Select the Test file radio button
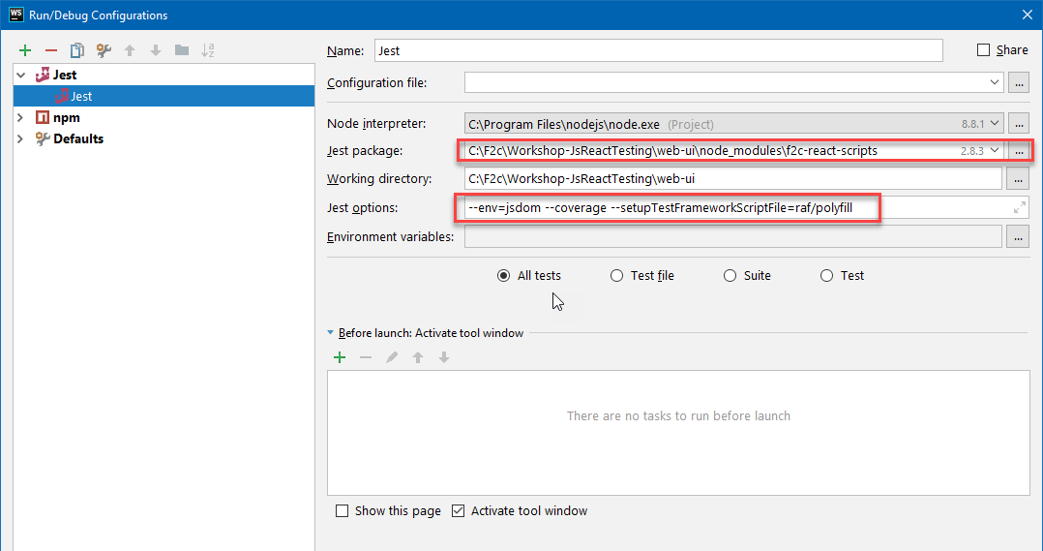 coord(616,275)
